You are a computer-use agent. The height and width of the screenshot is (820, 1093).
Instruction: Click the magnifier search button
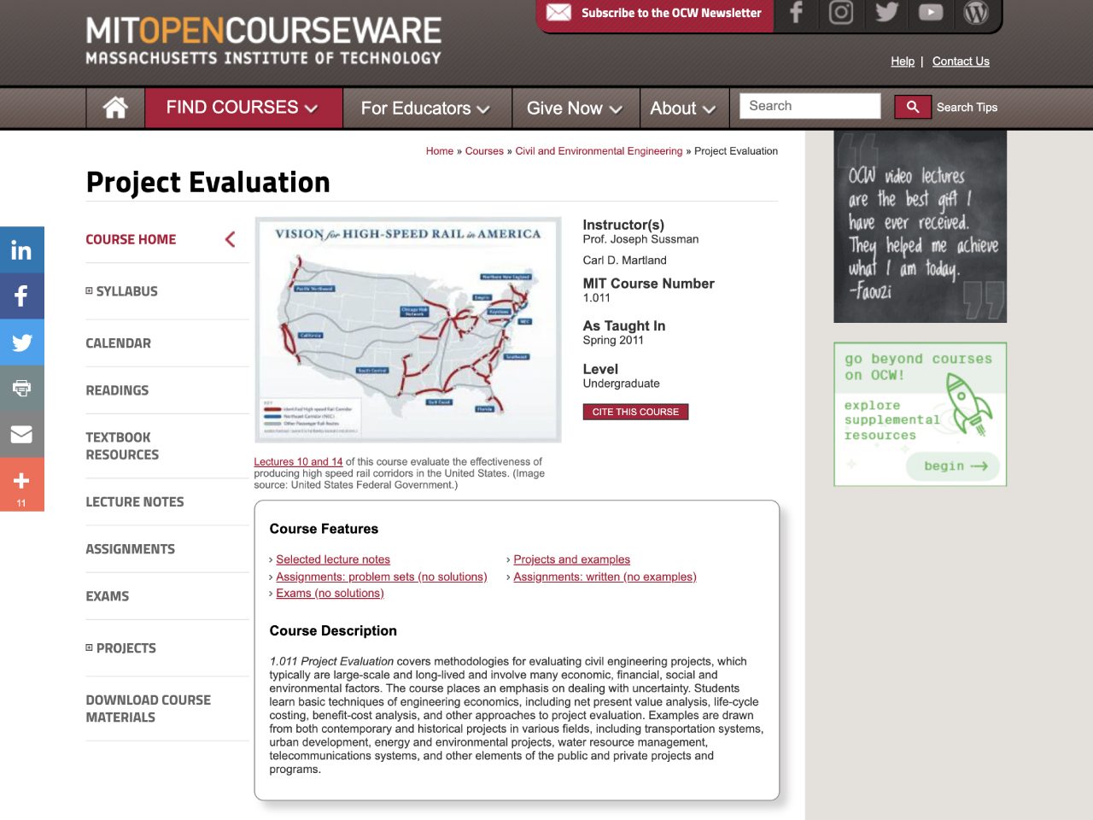click(912, 107)
